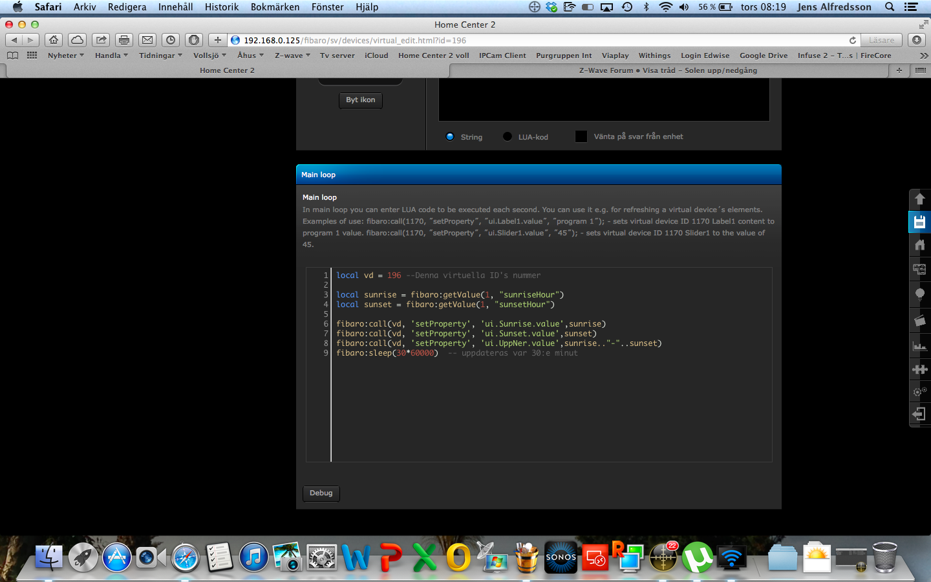Expand Tidningar bookmarks folder
Screen dimensions: 931x582
160,56
